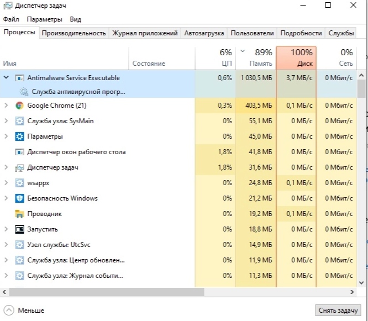
Task: Click the Диспетчер окон рабочего стола icon
Action: coord(19,152)
